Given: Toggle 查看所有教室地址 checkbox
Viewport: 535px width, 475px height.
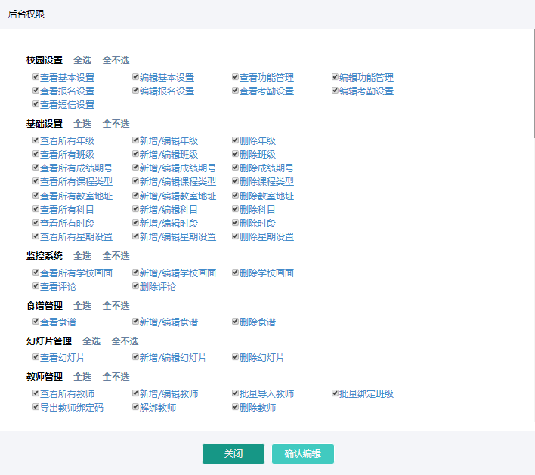Looking at the screenshot, I should pos(36,196).
